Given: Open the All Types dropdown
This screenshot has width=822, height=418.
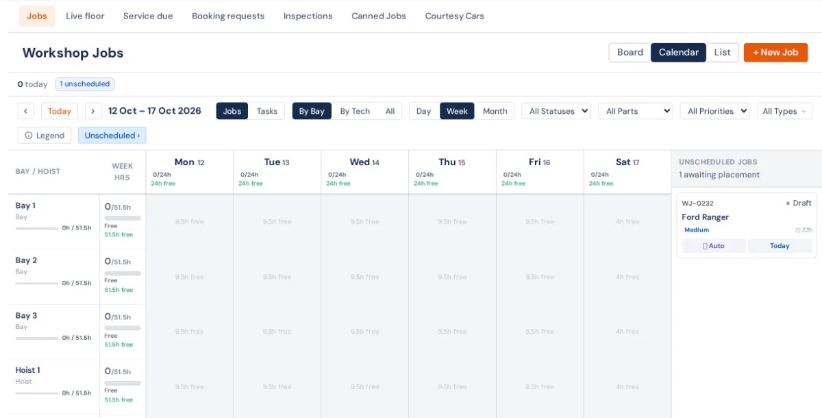Looking at the screenshot, I should [x=784, y=111].
